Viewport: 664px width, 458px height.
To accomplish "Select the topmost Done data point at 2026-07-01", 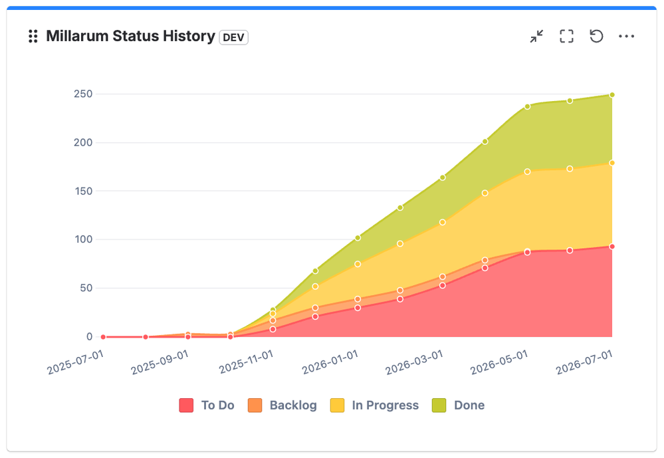I will pyautogui.click(x=612, y=95).
